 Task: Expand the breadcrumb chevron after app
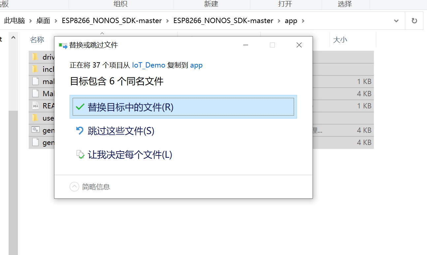(x=303, y=20)
